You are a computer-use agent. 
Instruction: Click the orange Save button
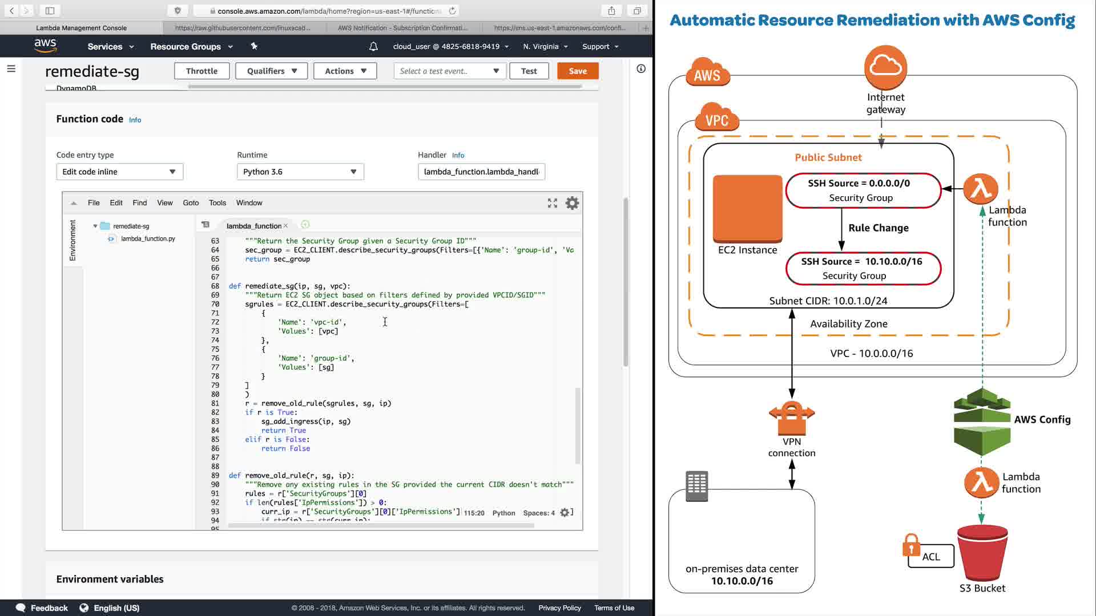pyautogui.click(x=578, y=71)
